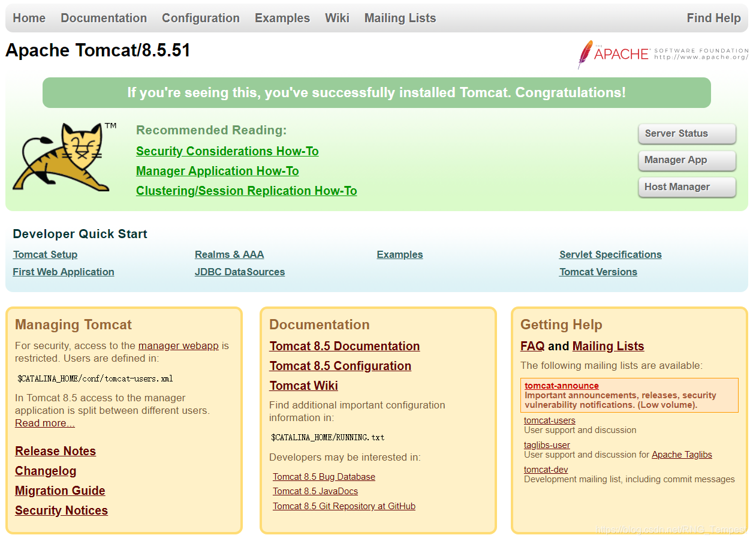Open Tomcat Versions link
Screen dimensions: 753x541
pyautogui.click(x=598, y=272)
